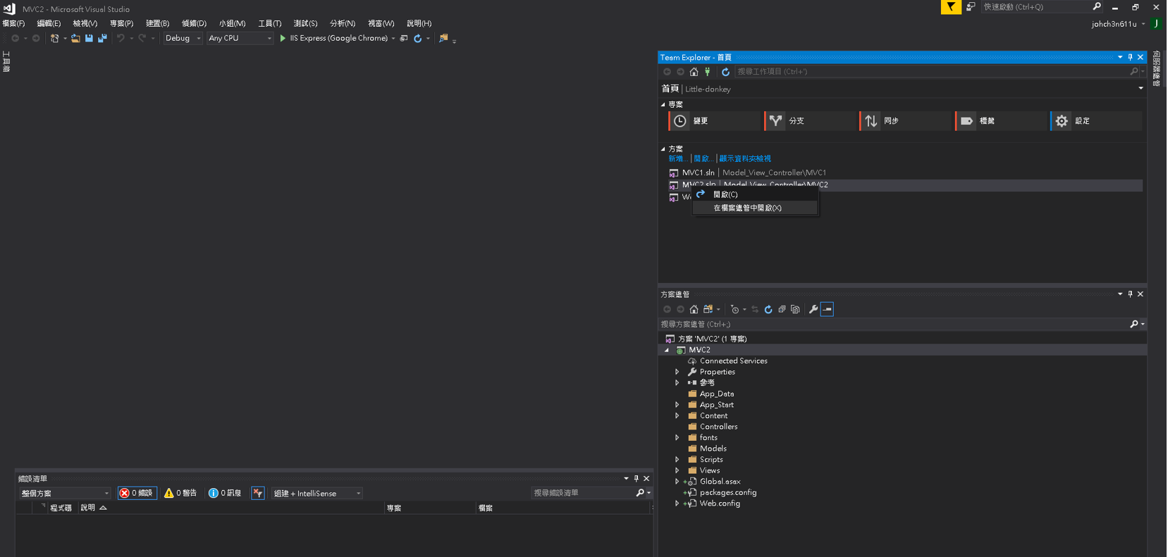The height and width of the screenshot is (557, 1168).
Task: Click the Solution Explorer refresh icon
Action: pos(768,309)
